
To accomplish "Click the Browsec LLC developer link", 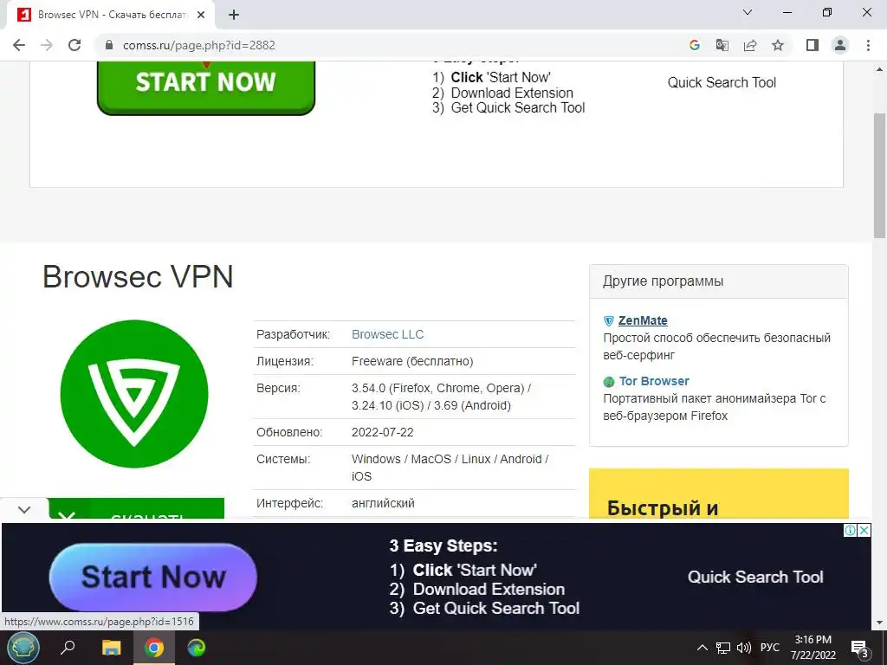I will [x=387, y=334].
